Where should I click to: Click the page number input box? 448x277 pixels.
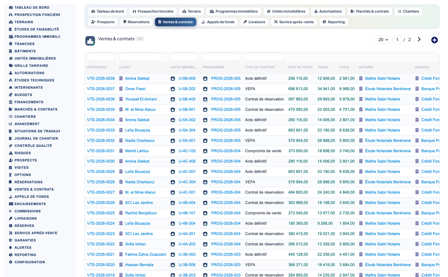pyautogui.click(x=397, y=40)
